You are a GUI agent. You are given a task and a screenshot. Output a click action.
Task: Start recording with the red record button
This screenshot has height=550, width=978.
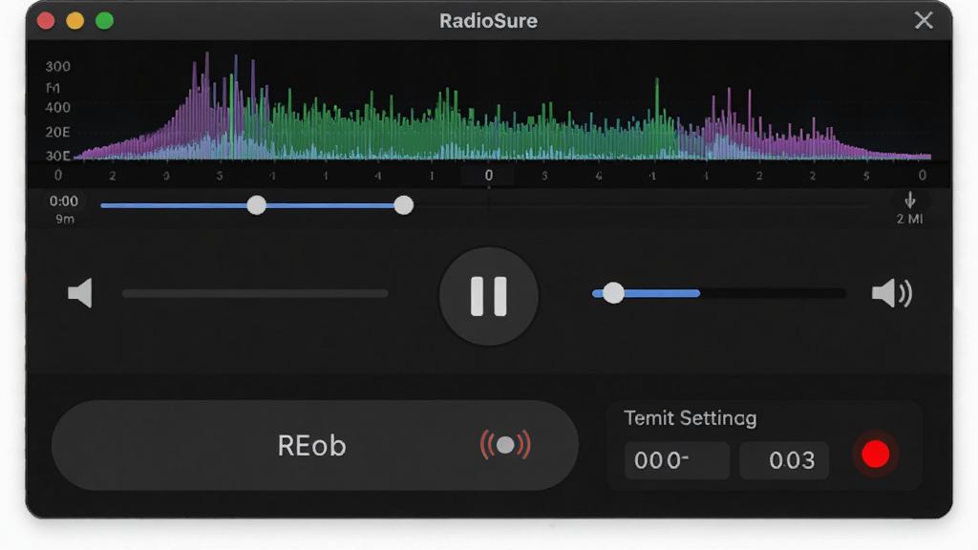point(875,454)
